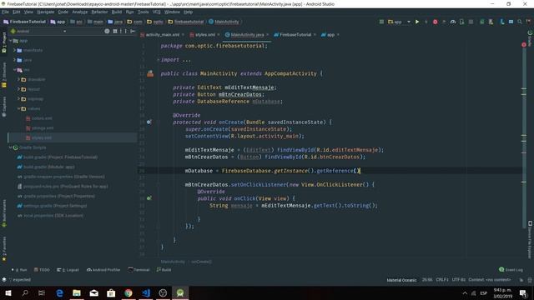
Task: Expand the manifests folder
Action: coord(14,50)
